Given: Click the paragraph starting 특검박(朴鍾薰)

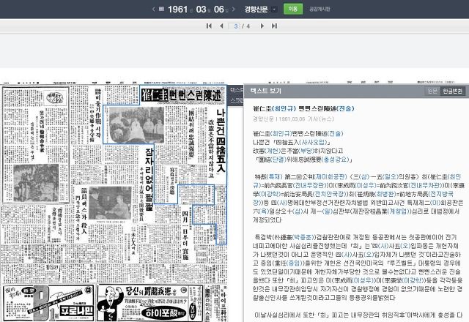Looking at the screenshot, I should tap(358, 267).
